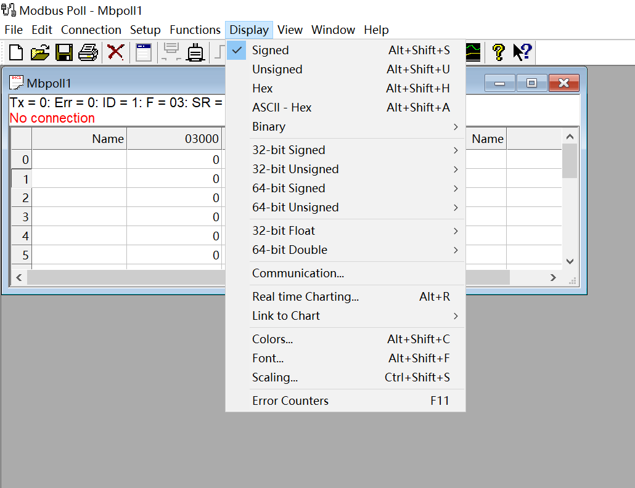Click the red X delete icon
Screen dimensions: 635x488
point(115,52)
